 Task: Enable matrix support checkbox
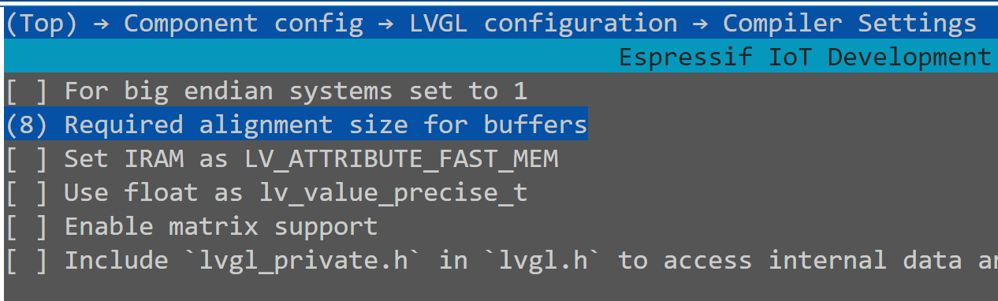(25, 227)
